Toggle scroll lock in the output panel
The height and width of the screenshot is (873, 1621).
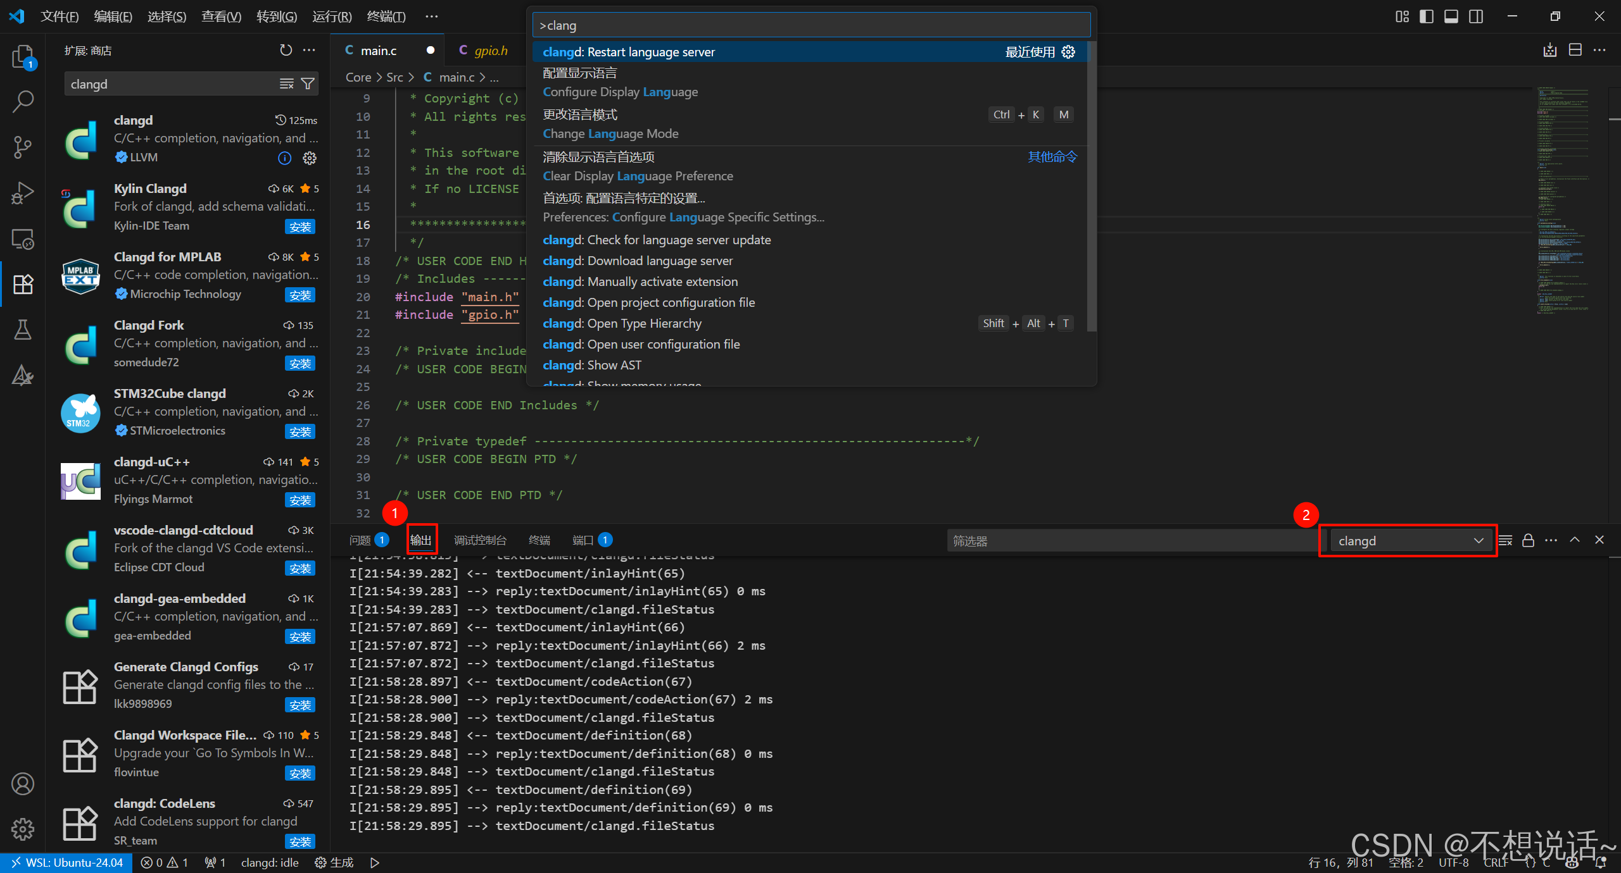(1527, 540)
